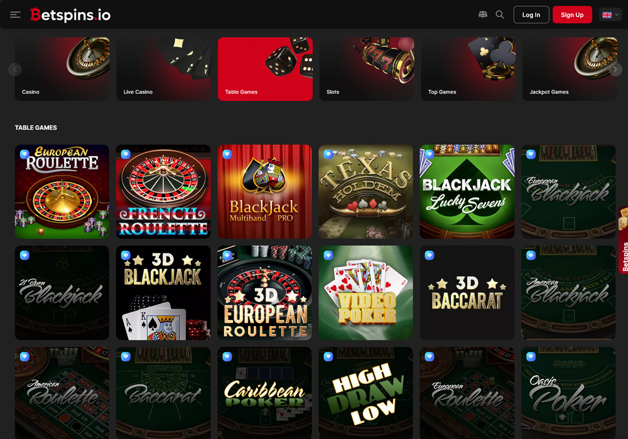Click diamond badge on European Roulette wheel tile

coord(24,154)
